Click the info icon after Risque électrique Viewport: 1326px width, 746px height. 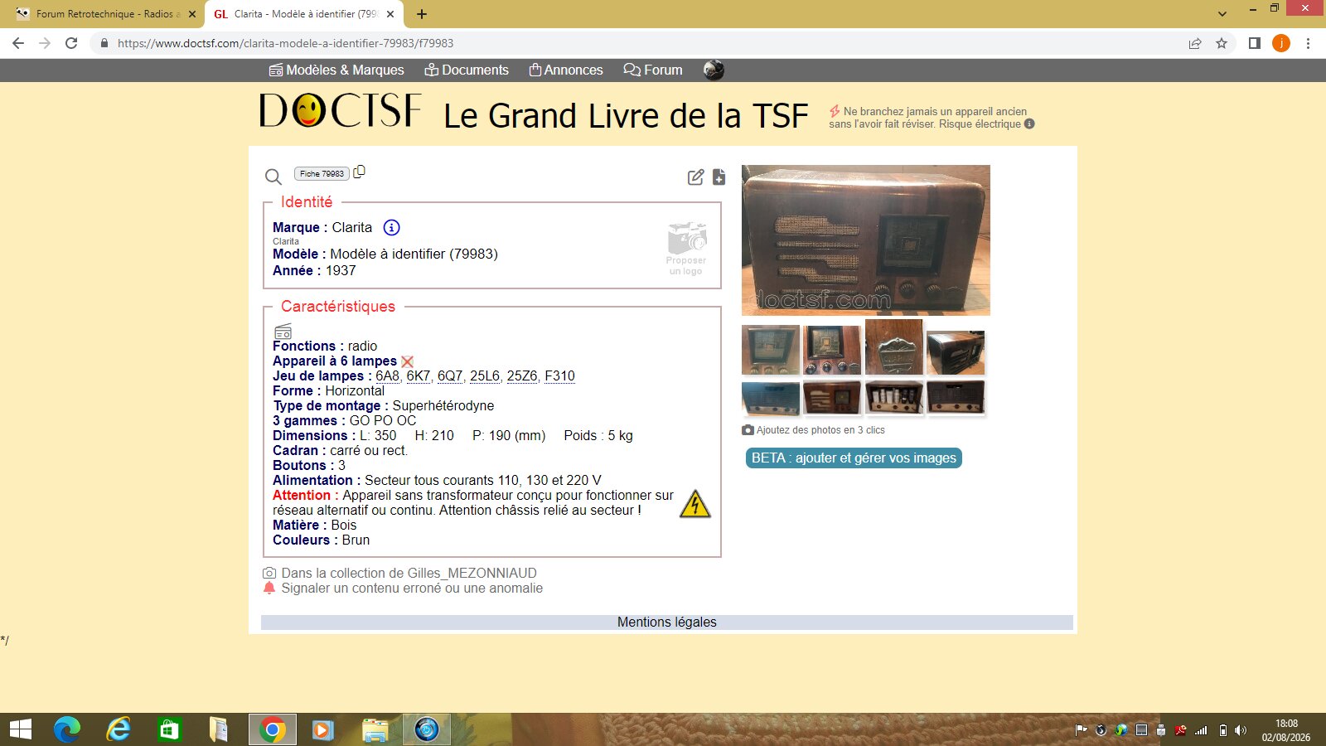[1029, 124]
